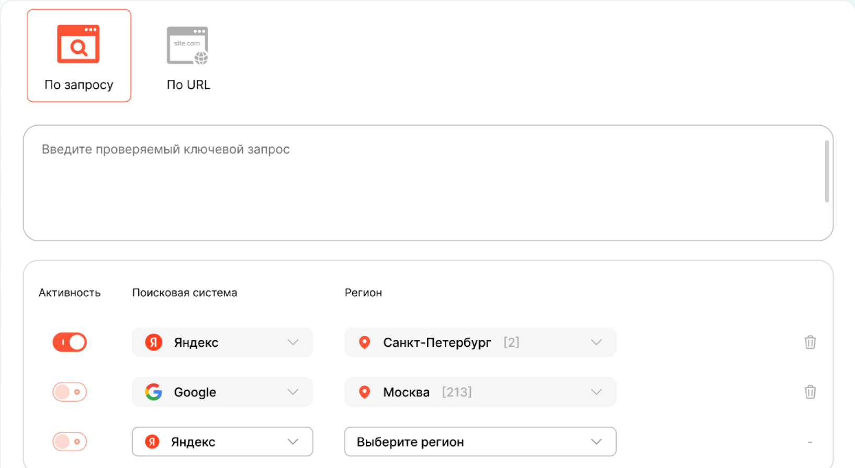The width and height of the screenshot is (855, 468).
Task: Click the Google logo icon
Action: (153, 392)
